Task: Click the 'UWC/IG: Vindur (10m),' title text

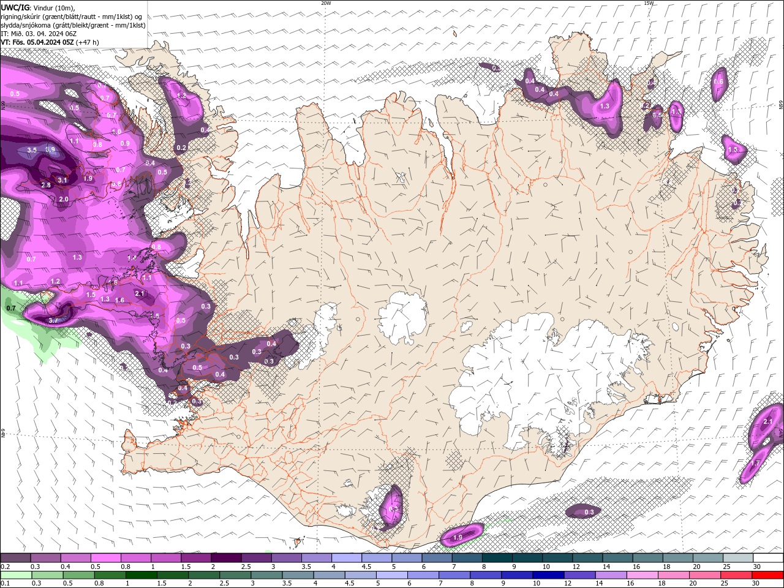Action: click(37, 7)
